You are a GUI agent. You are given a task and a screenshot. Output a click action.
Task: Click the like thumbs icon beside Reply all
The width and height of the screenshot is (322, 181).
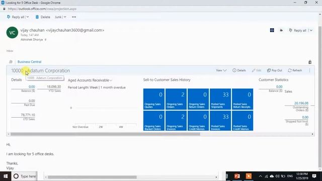tap(281, 30)
